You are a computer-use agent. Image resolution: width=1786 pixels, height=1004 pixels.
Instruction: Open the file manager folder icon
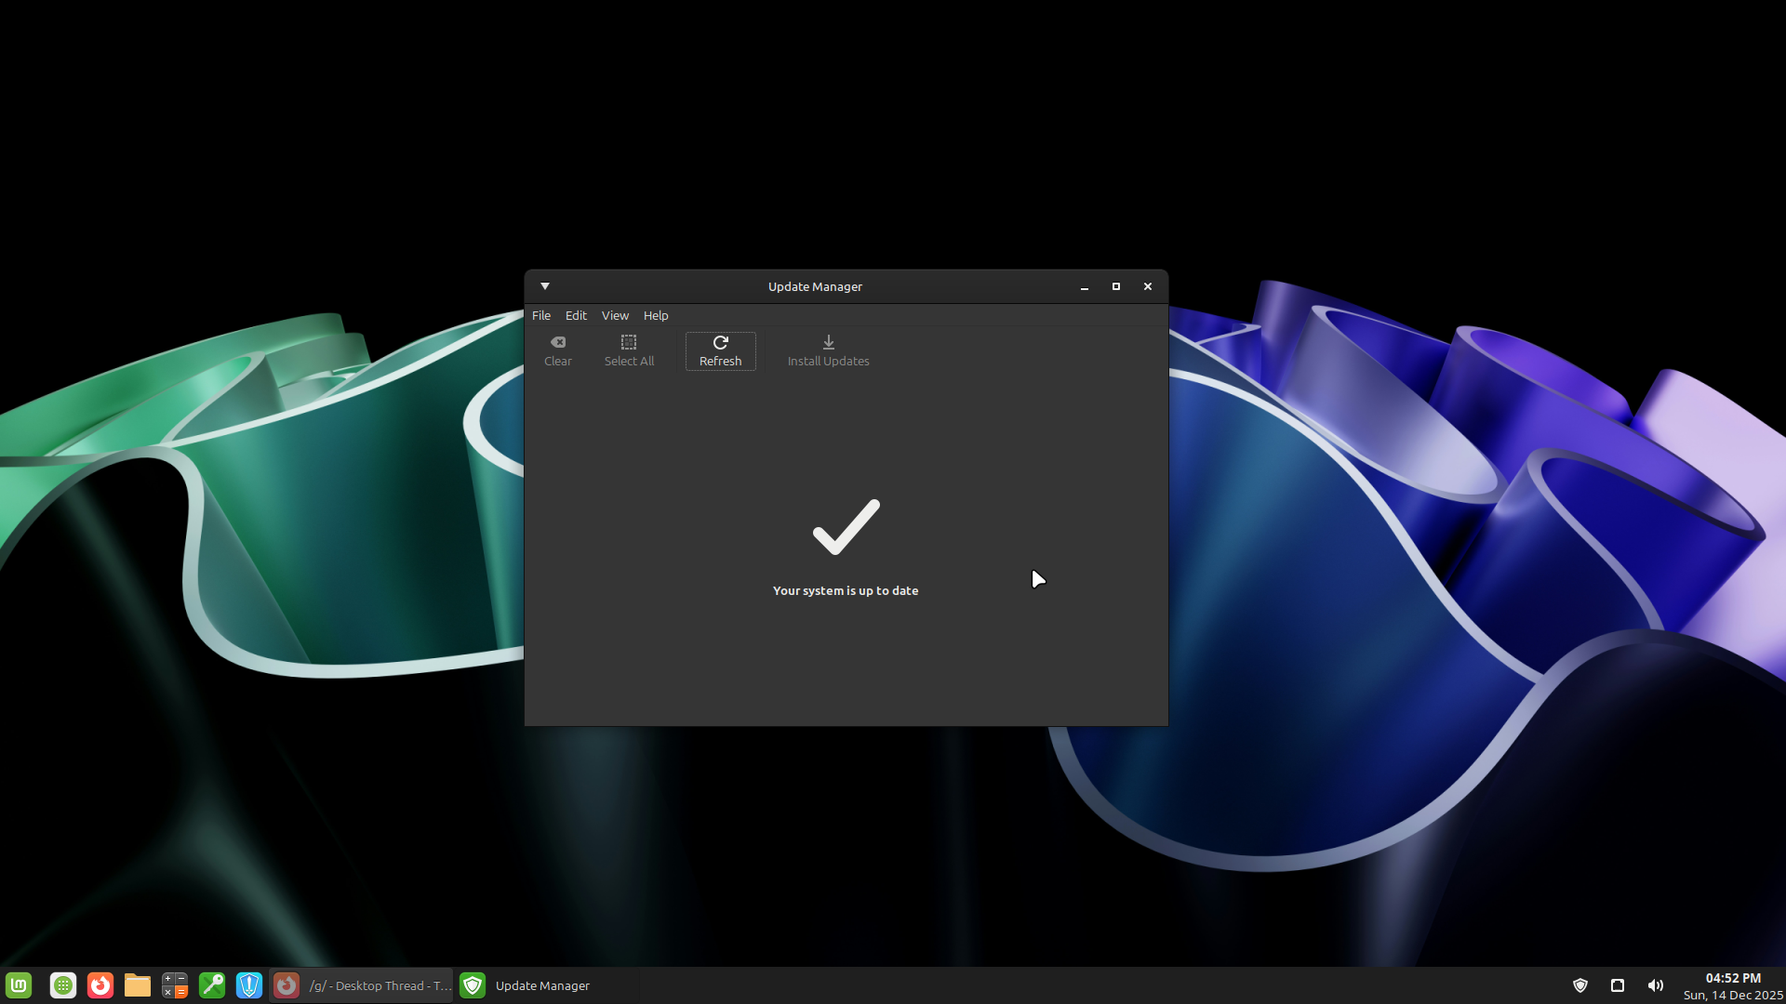point(138,985)
